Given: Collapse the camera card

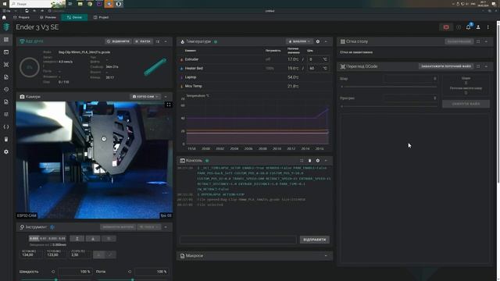Looking at the screenshot, I should [x=166, y=97].
